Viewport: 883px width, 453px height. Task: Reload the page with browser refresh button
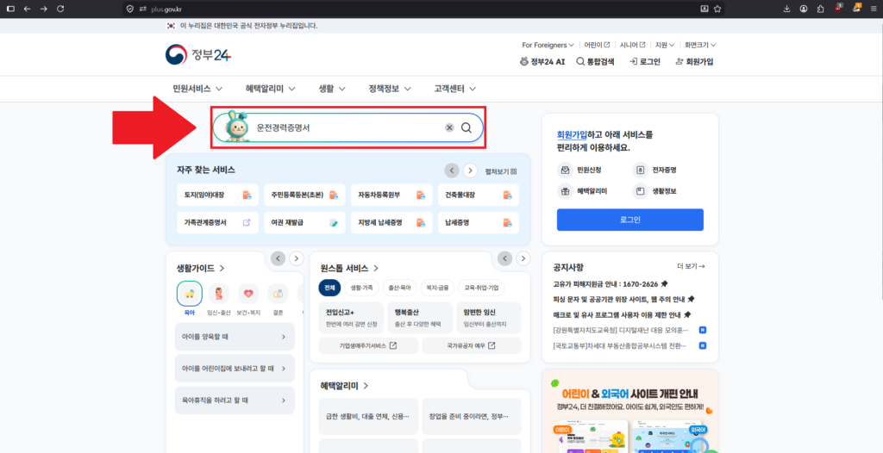click(x=60, y=9)
